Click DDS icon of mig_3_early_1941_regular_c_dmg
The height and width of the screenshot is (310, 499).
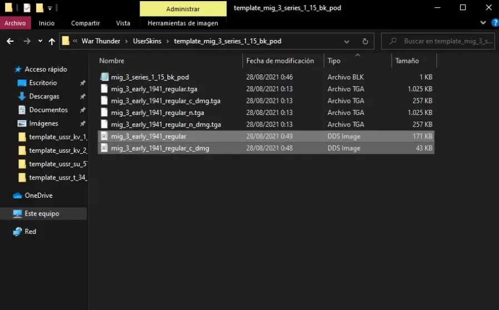point(104,148)
